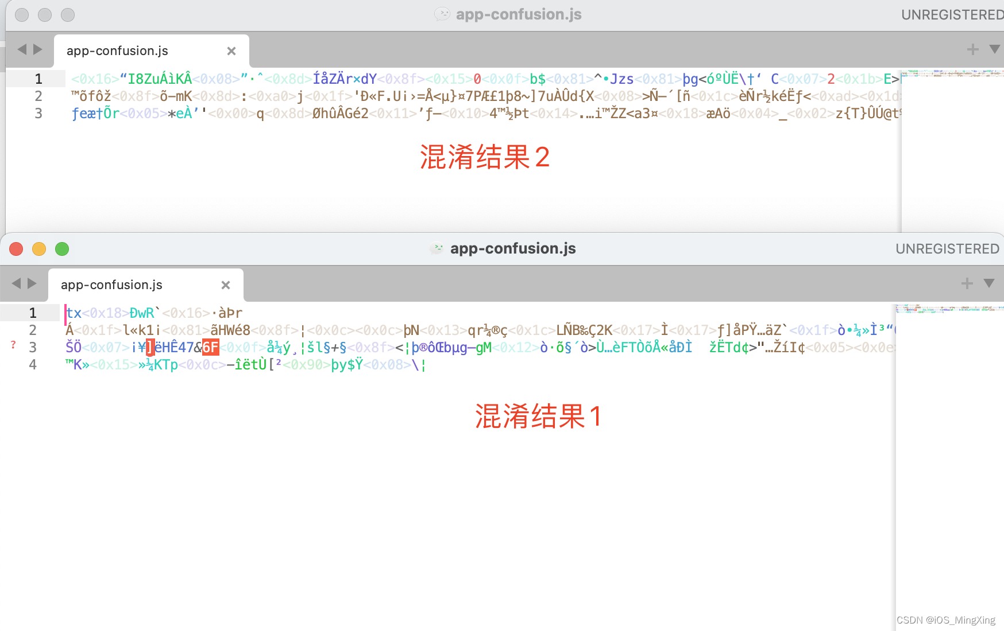
Task: Click back window title file icon
Action: (442, 14)
